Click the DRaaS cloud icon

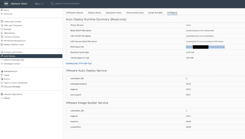point(2,98)
